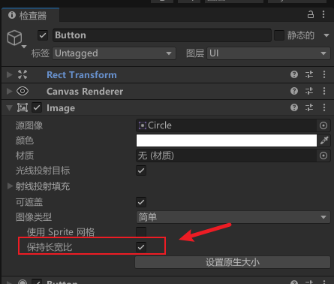This screenshot has width=334, height=284.
Task: Uncheck the raycast target (光线投射目标) checkbox
Action: click(141, 171)
